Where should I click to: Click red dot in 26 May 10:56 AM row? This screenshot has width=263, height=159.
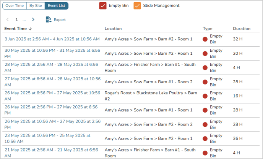205,124
